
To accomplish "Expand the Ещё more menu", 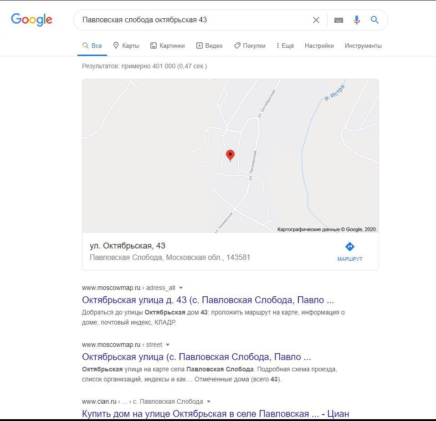I will [x=285, y=46].
